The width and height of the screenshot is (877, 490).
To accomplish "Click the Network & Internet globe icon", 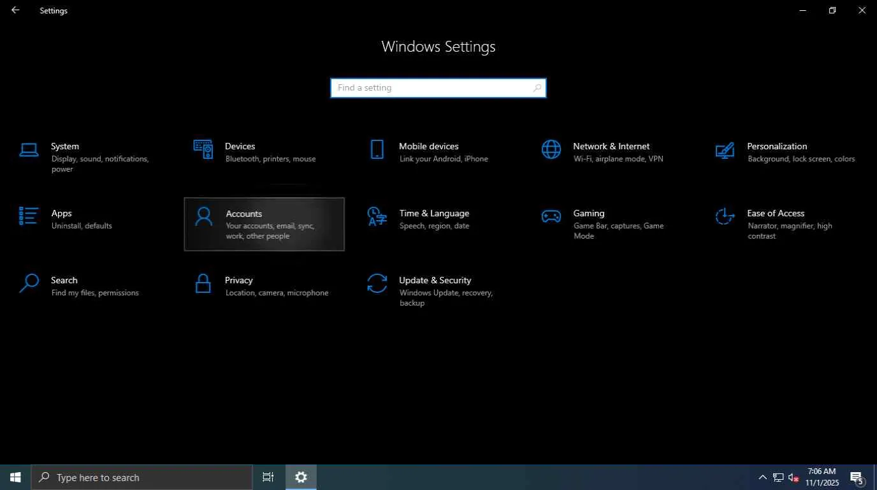I will 551,149.
